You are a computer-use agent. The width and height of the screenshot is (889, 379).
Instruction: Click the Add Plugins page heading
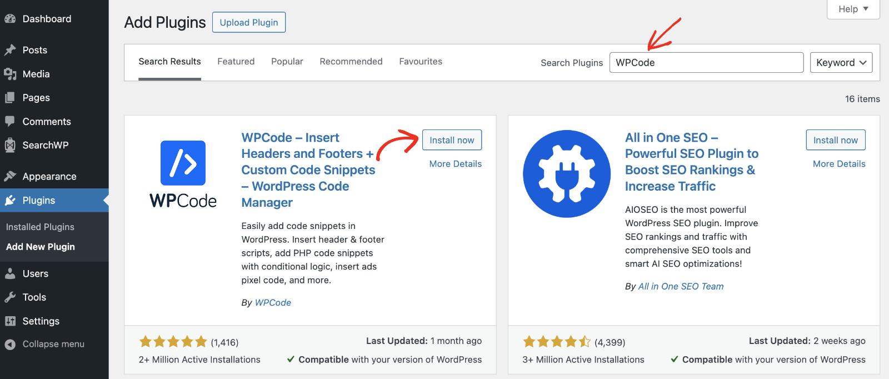pos(165,22)
